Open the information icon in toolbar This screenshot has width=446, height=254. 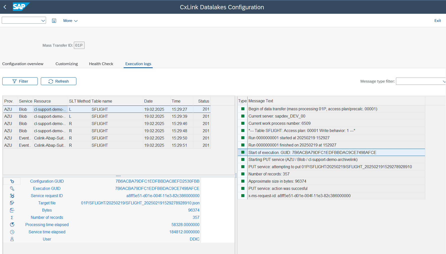coord(54,21)
